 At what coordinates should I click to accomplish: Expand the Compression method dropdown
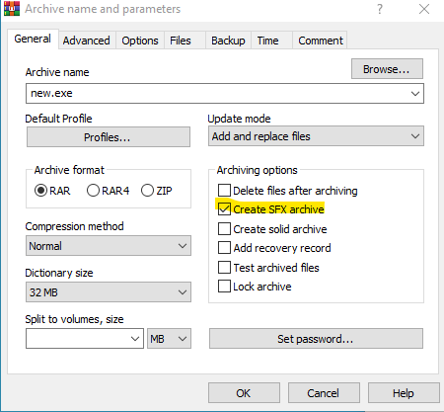click(x=109, y=246)
